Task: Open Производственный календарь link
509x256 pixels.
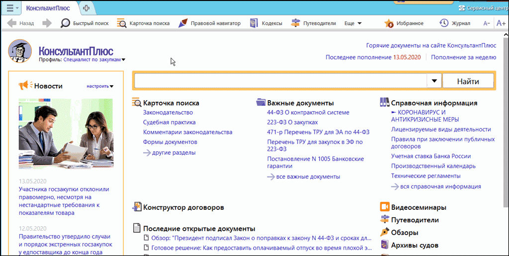Action: [433, 166]
